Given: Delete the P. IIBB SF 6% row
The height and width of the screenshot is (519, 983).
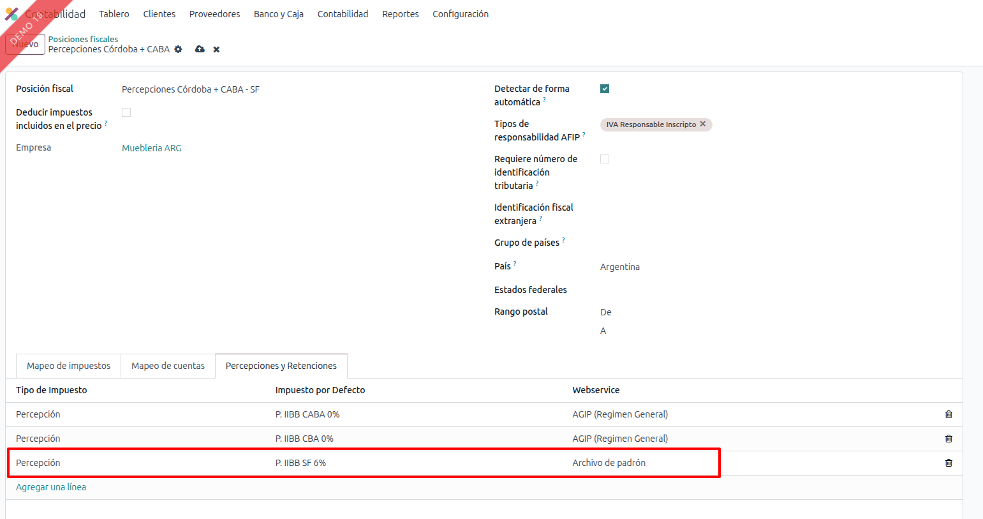Looking at the screenshot, I should tap(948, 463).
